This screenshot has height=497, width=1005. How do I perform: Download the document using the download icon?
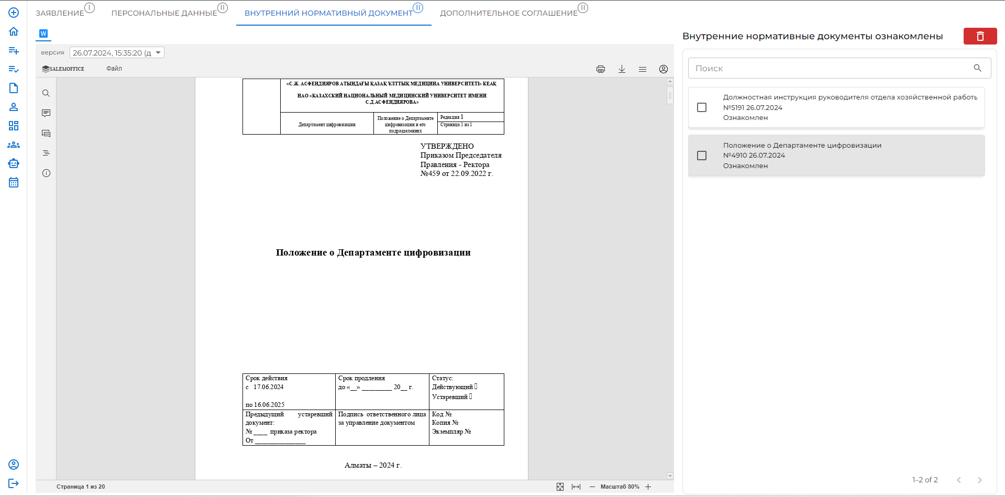click(622, 69)
